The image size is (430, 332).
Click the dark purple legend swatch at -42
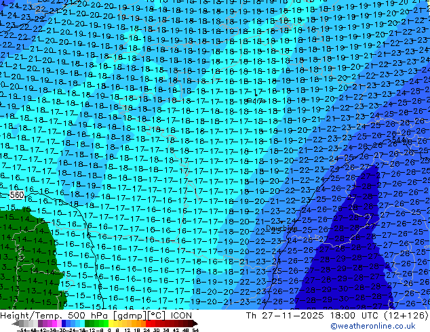coord(40,324)
